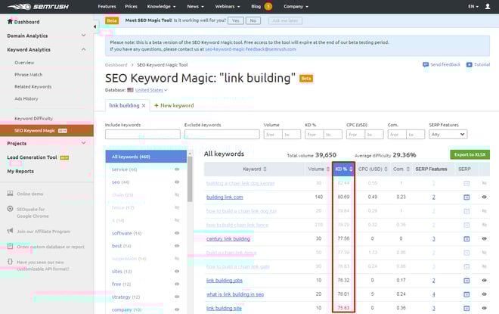Viewport: 499px width, 314px height.
Task: Toggle visibility of best group
Action: 177,246
